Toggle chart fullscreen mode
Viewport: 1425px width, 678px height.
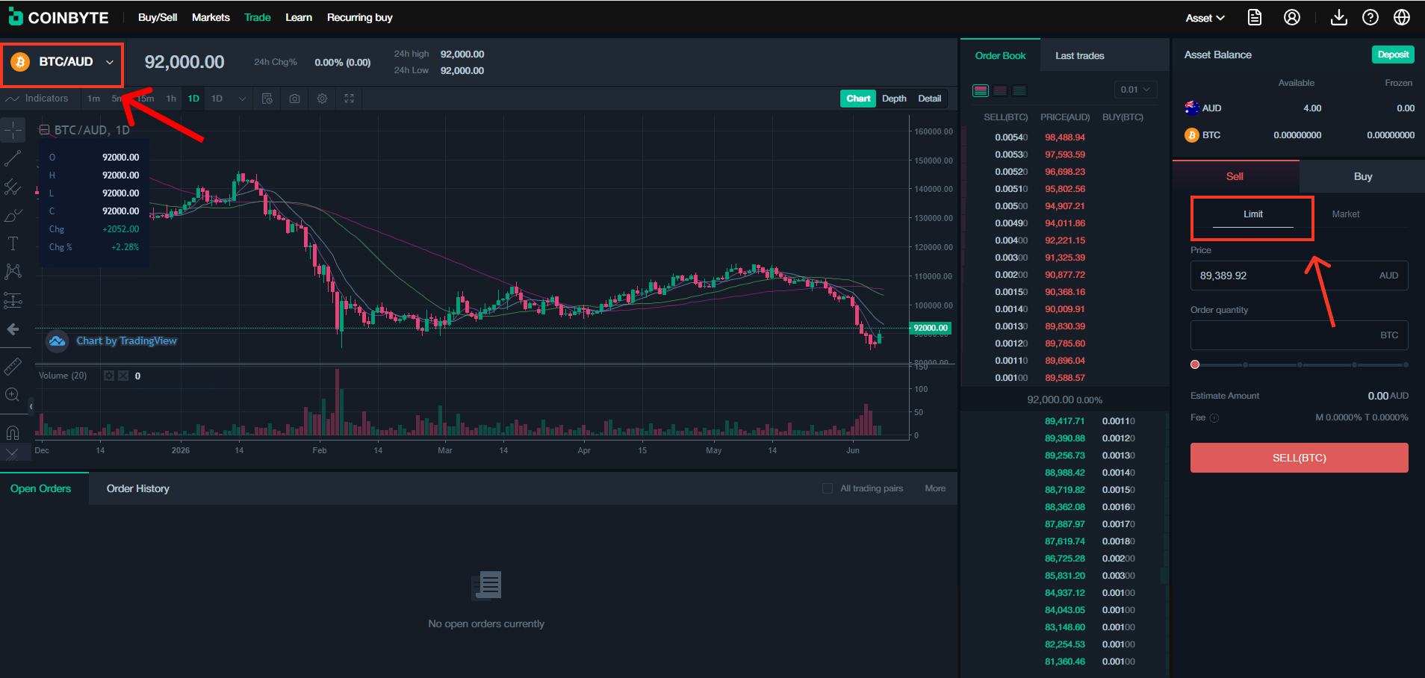point(349,99)
